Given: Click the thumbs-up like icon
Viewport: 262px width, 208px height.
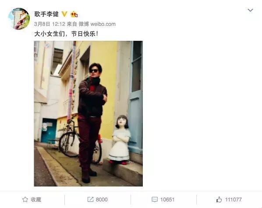Looking at the screenshot, I should (x=219, y=200).
